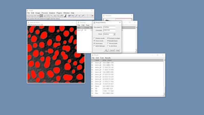
Task: Open the Process menu in ImageJ
Action: [45, 13]
